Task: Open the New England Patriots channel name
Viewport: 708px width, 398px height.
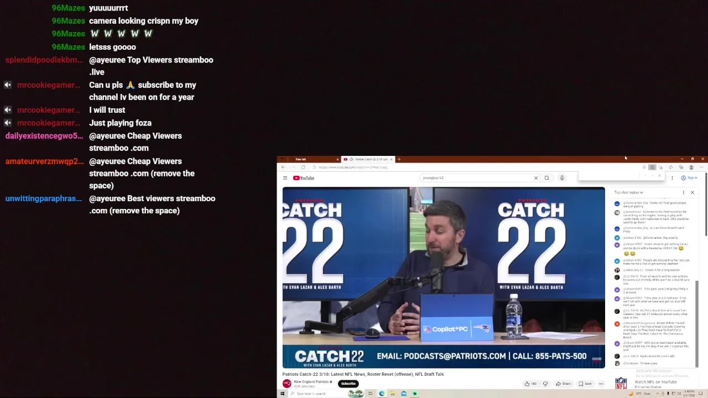Action: pyautogui.click(x=311, y=381)
